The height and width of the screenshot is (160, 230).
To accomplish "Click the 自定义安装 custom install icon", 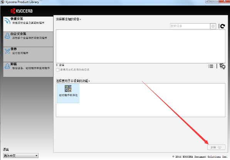I will 7,36.
